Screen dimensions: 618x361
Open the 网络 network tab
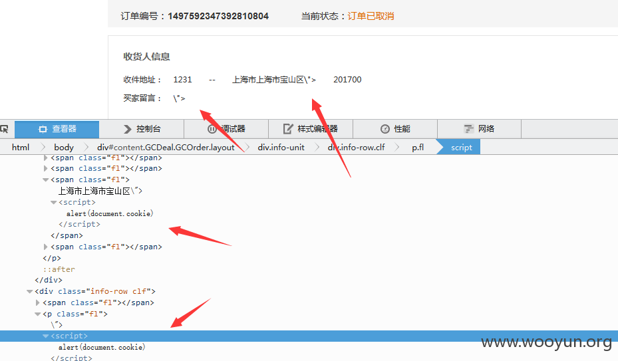pyautogui.click(x=479, y=129)
